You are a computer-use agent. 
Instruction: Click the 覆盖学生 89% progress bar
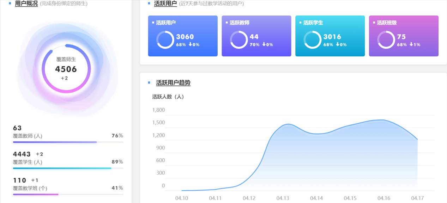[68, 168]
